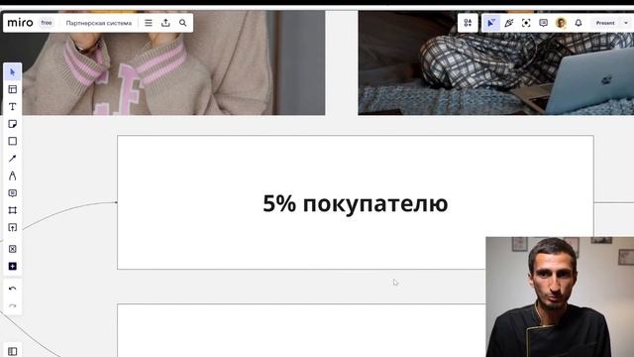Image resolution: width=634 pixels, height=357 pixels.
Task: Open the board title Партнерская система
Action: 99,23
